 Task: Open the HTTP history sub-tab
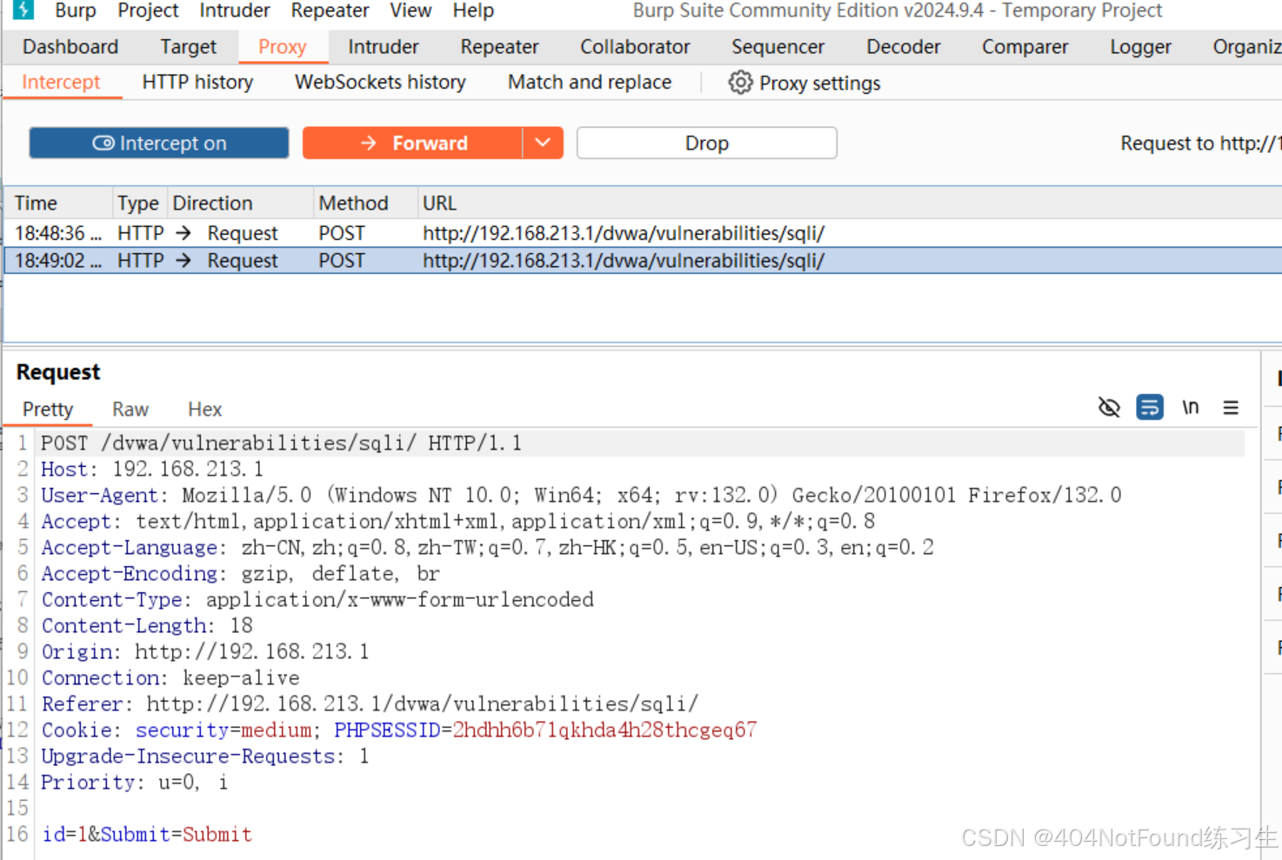click(197, 83)
